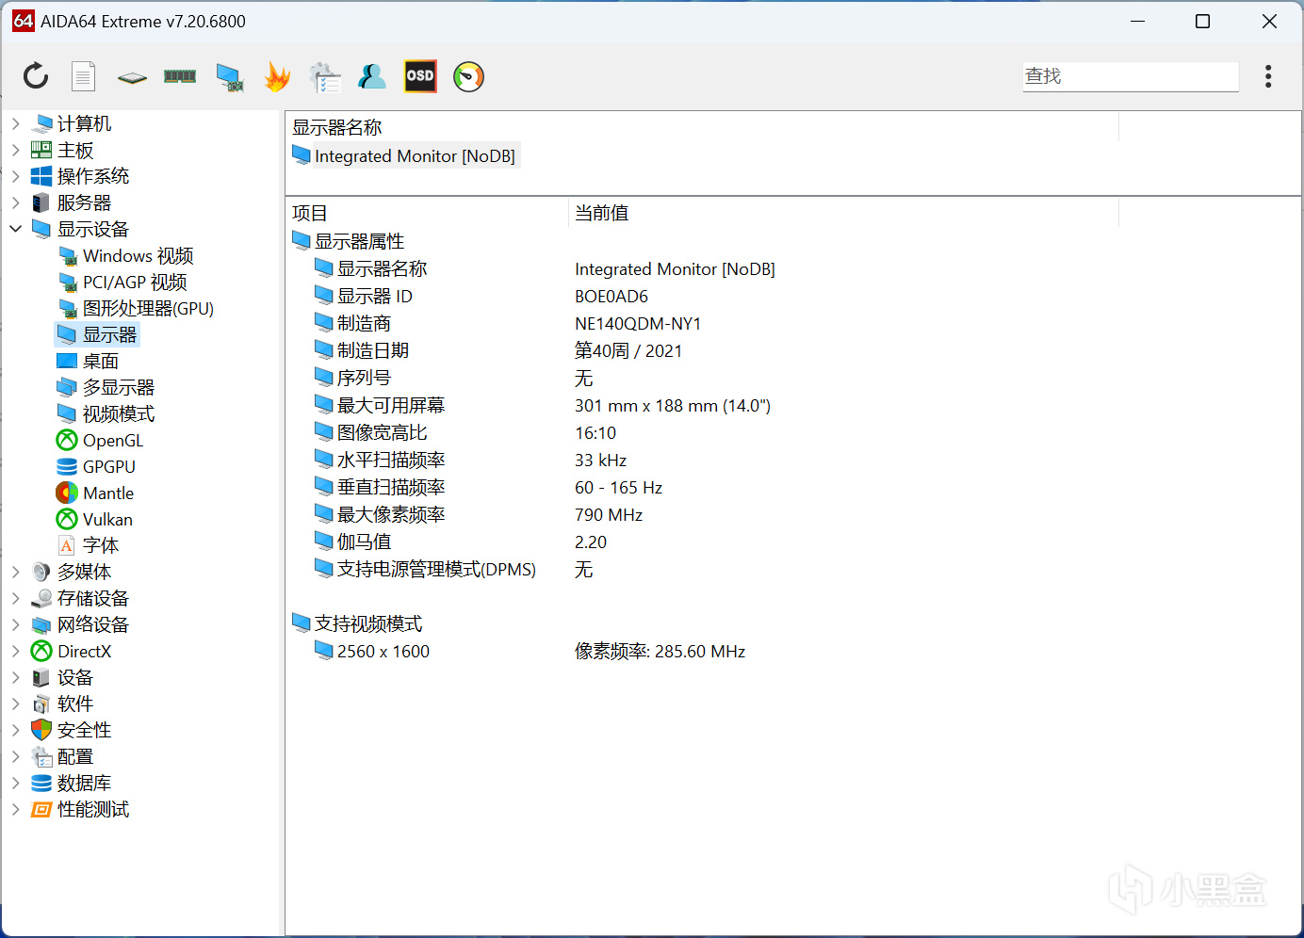The width and height of the screenshot is (1304, 938).
Task: Click the value NE140QDM-NY1
Action: pos(638,323)
